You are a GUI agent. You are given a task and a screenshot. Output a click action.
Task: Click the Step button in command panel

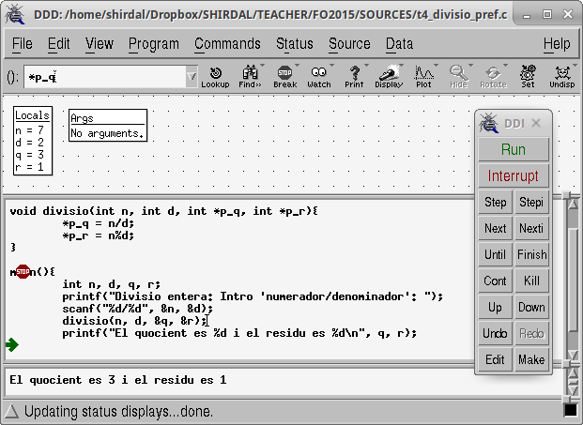tap(495, 202)
